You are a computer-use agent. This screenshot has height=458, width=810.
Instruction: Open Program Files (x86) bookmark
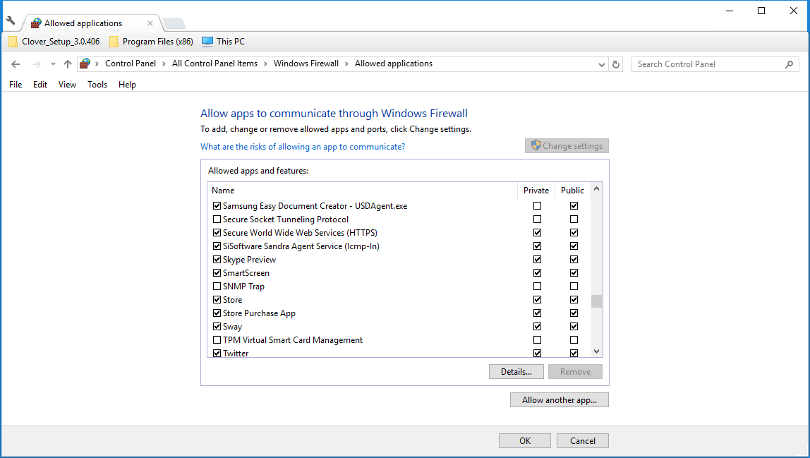tap(151, 42)
